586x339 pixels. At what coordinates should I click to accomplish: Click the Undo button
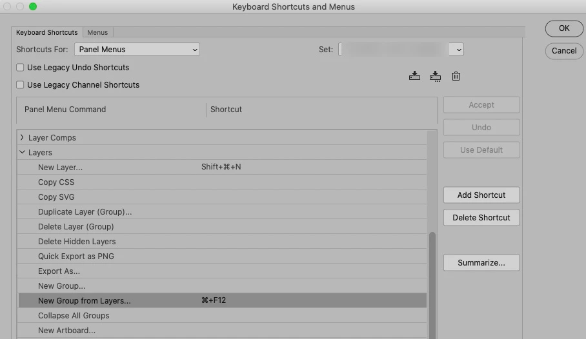tap(481, 128)
